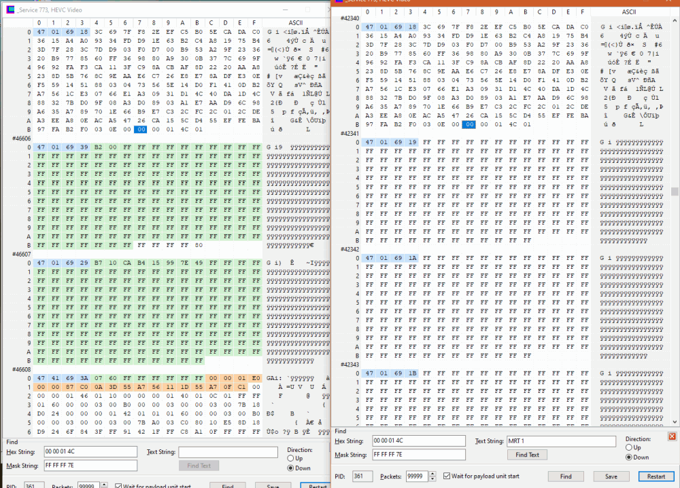This screenshot has width=680, height=488.
Task: Select packet label #42343 in right window
Action: coord(350,364)
